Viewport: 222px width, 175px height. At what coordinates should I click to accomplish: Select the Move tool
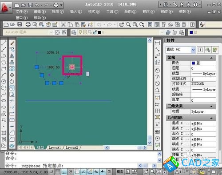12,75
